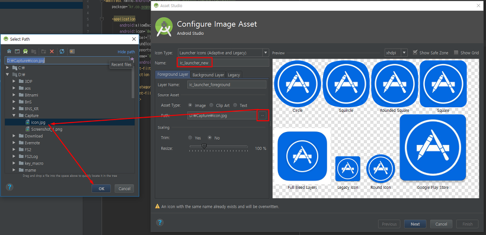Image resolution: width=486 pixels, height=235 pixels.
Task: Click the Layer Name input field
Action: pyautogui.click(x=227, y=85)
